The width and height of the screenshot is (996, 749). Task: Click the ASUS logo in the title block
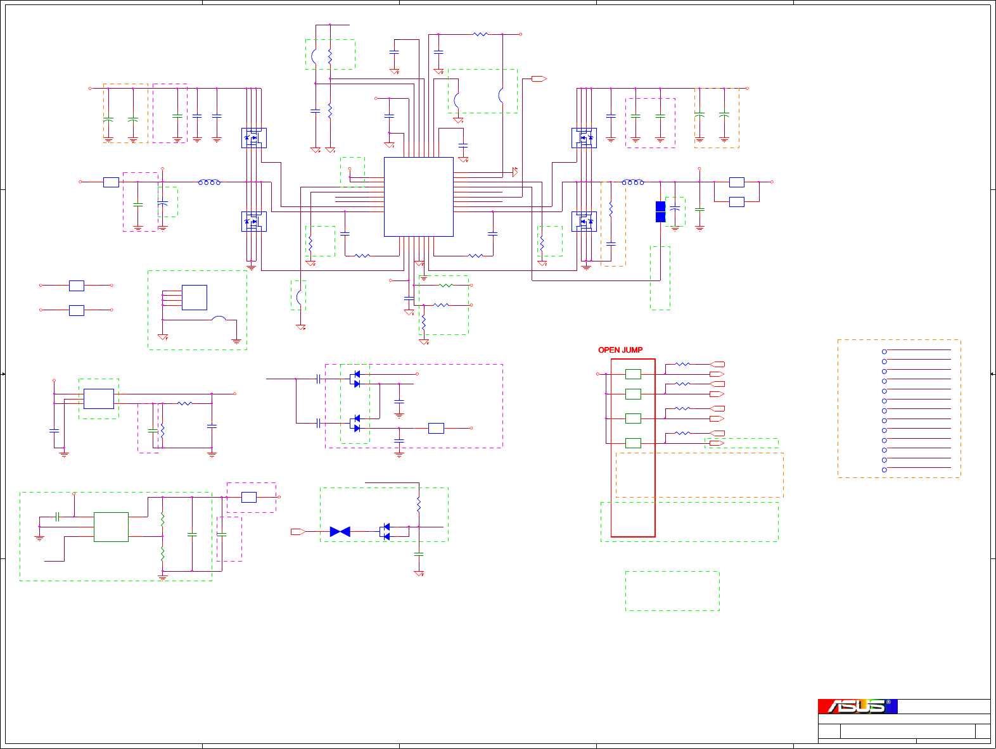(858, 706)
